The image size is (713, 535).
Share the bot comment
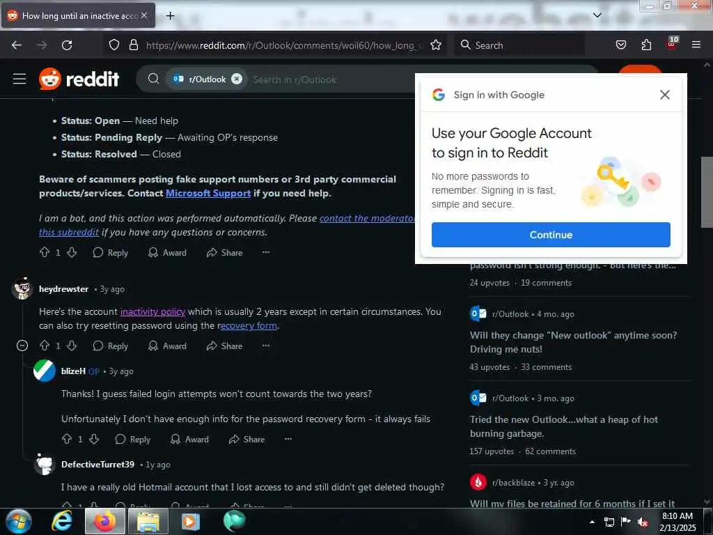(x=225, y=252)
